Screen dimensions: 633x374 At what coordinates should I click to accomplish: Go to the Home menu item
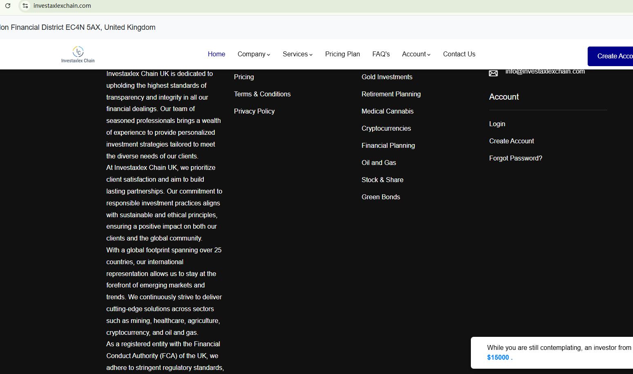click(216, 54)
